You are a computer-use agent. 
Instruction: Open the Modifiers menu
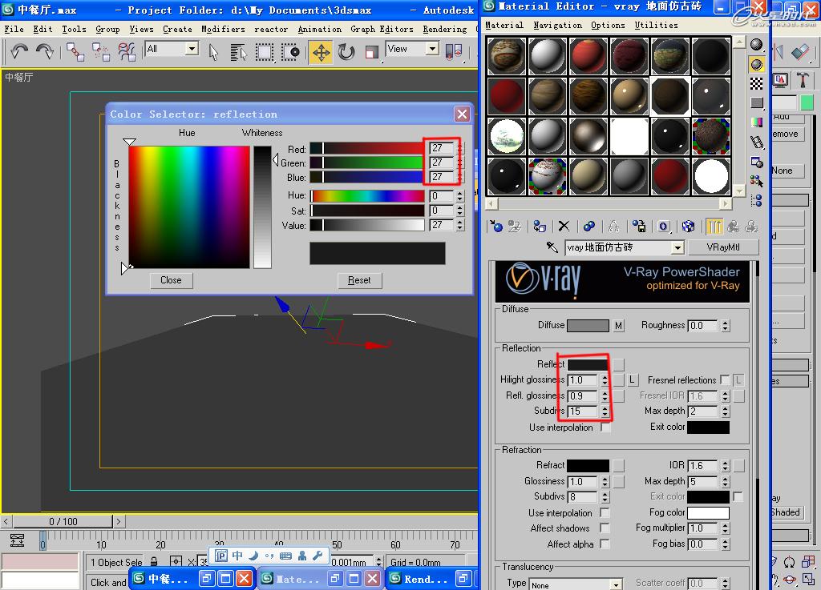tap(223, 29)
